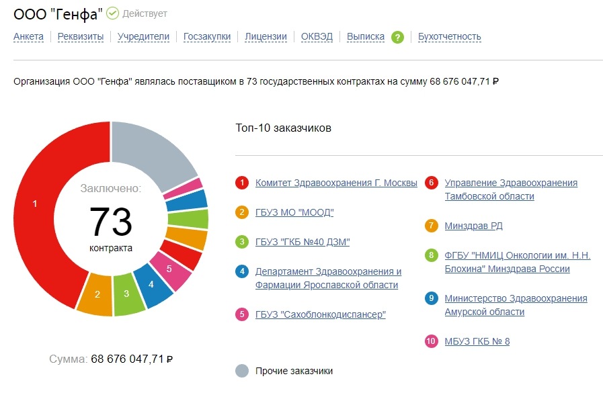Open the ОКВЭД tab
Screen dimensions: 603x395
coord(317,36)
